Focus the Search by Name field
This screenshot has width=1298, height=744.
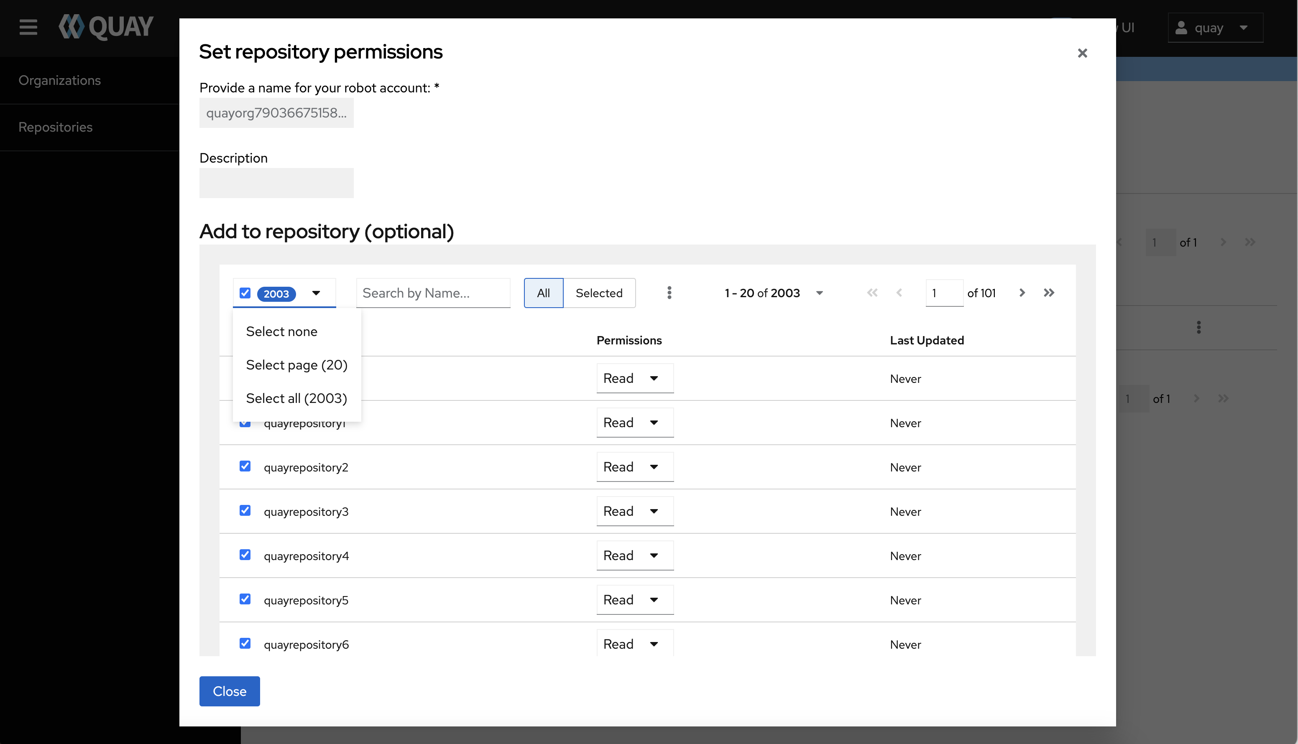pos(432,293)
